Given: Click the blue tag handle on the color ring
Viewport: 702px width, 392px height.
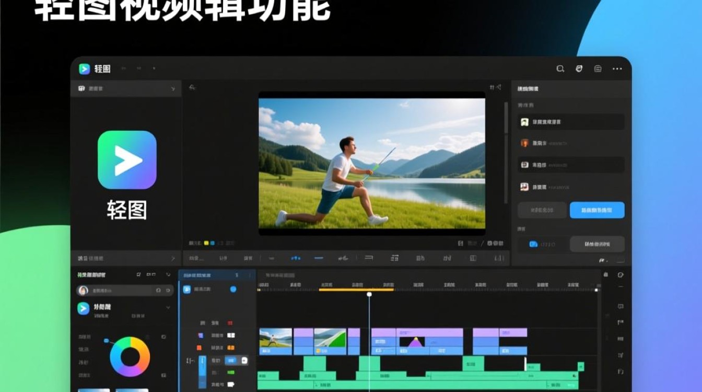Looking at the screenshot, I should pos(107,341).
